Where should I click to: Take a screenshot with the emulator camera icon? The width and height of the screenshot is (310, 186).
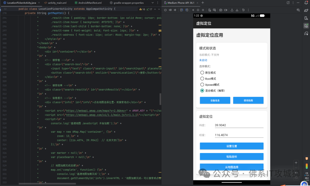[221, 9]
